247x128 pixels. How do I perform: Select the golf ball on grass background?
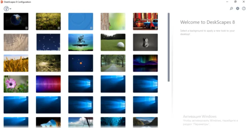(x=113, y=42)
